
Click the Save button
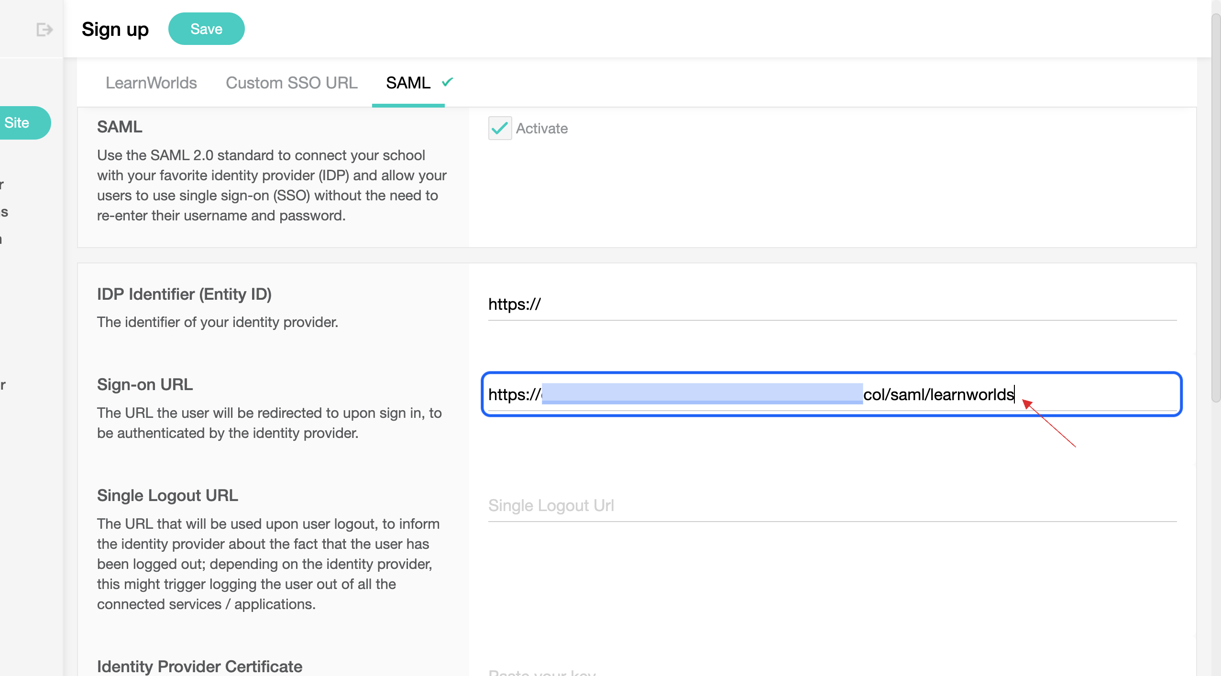click(206, 29)
